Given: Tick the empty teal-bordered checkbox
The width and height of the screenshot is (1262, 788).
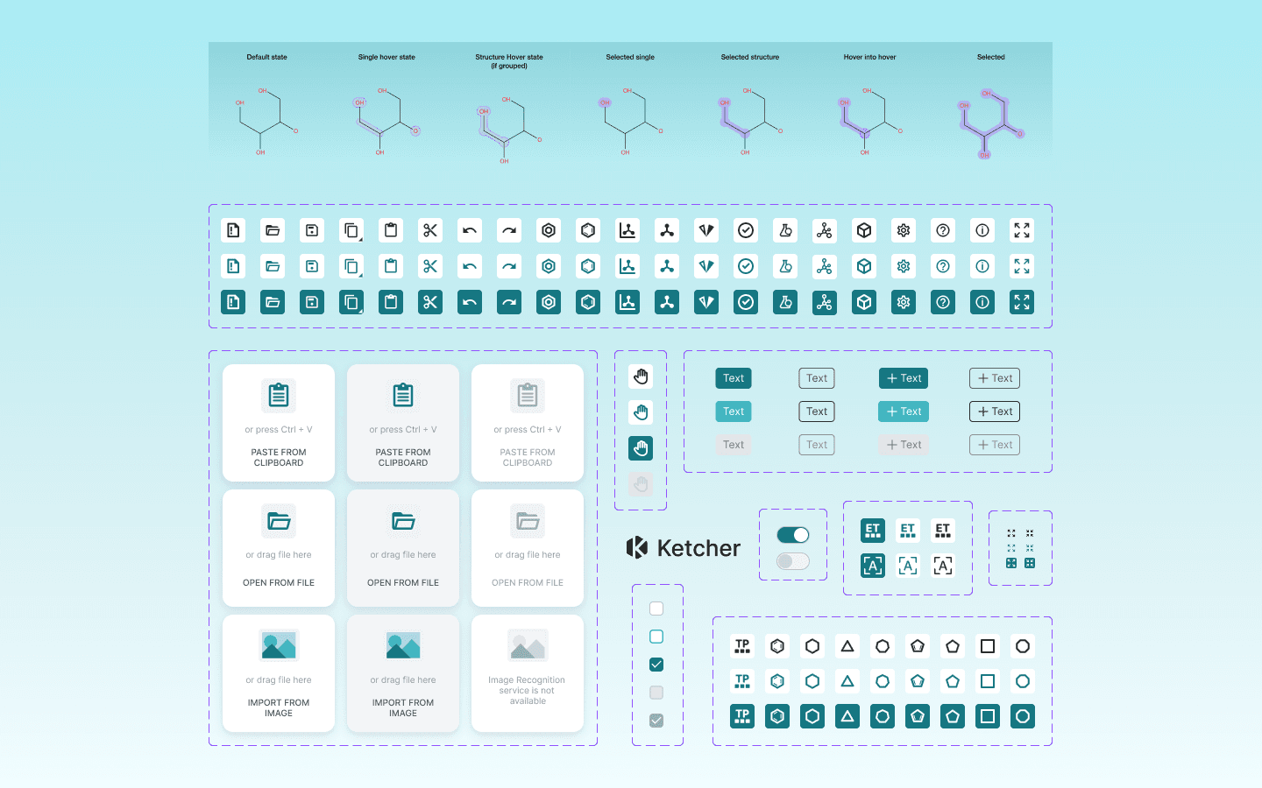Looking at the screenshot, I should 656,637.
